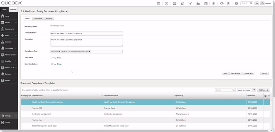Click the Save button

225,73
